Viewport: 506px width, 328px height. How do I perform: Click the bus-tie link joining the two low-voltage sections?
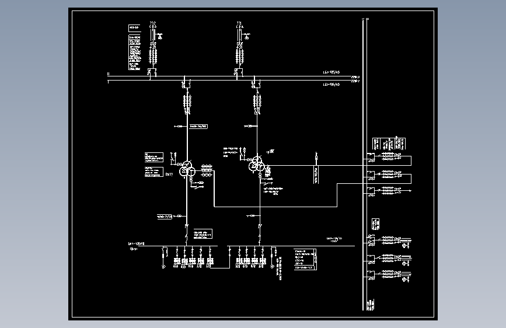[221, 268]
